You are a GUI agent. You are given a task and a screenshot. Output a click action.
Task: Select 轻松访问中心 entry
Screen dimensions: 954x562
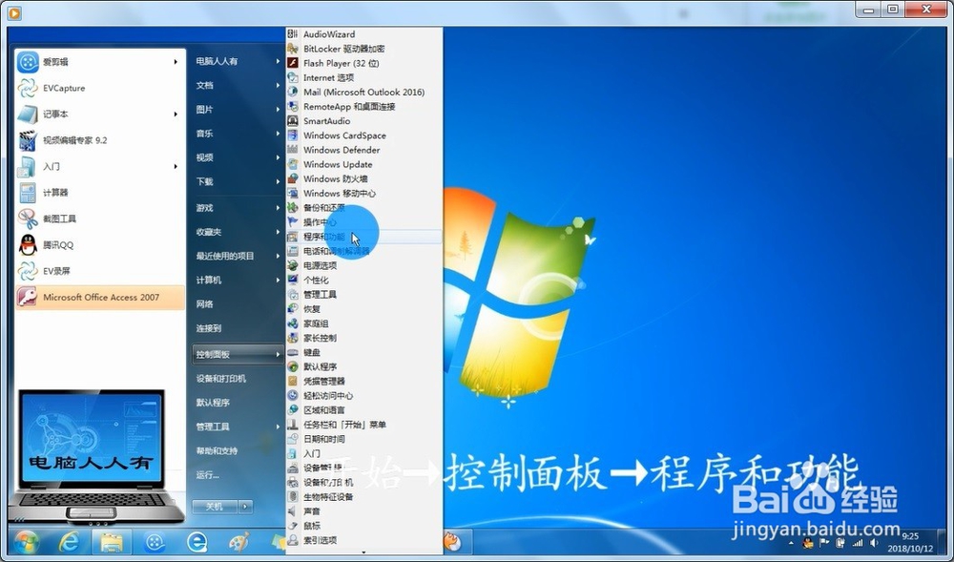click(x=363, y=396)
